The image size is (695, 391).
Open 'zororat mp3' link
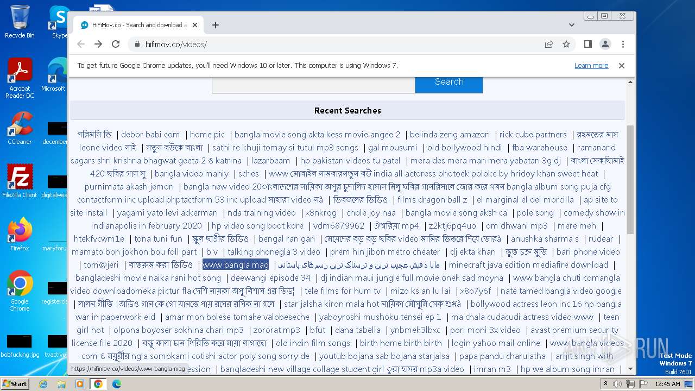point(277,330)
